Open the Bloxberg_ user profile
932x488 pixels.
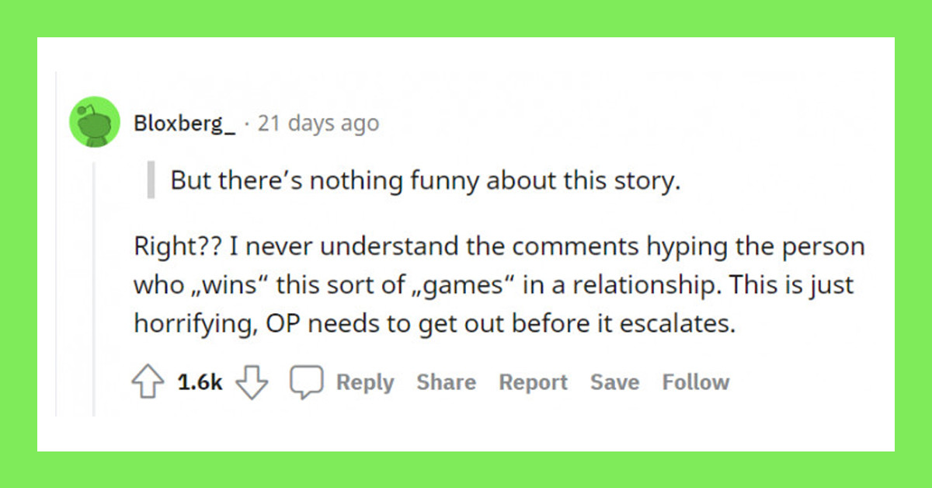[184, 124]
